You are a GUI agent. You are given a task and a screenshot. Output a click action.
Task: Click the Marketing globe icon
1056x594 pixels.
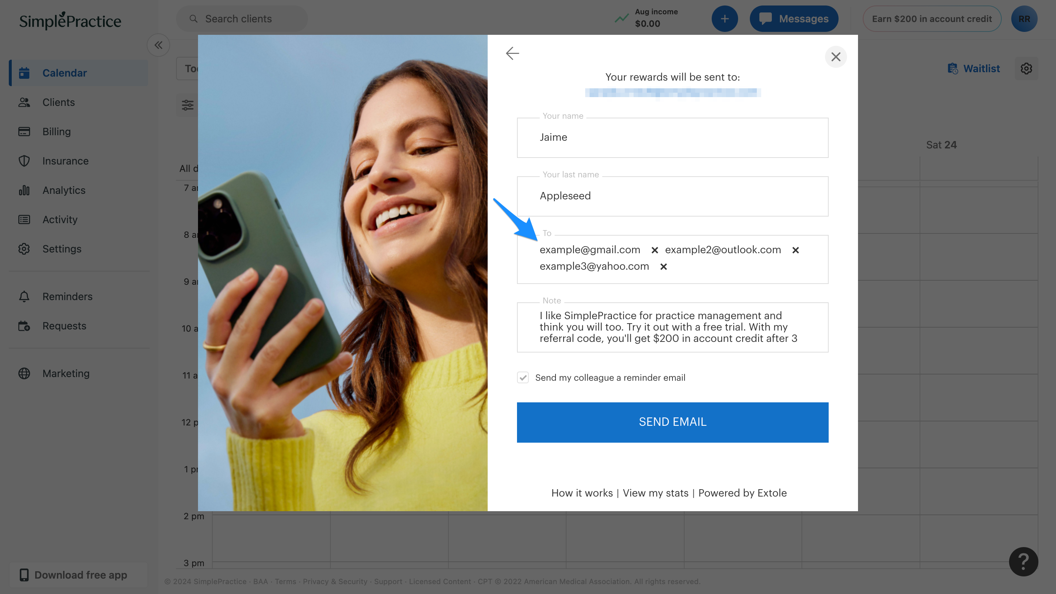click(x=24, y=374)
